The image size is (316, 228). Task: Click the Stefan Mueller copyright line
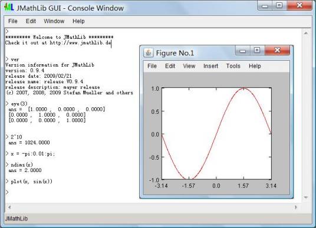pos(70,92)
